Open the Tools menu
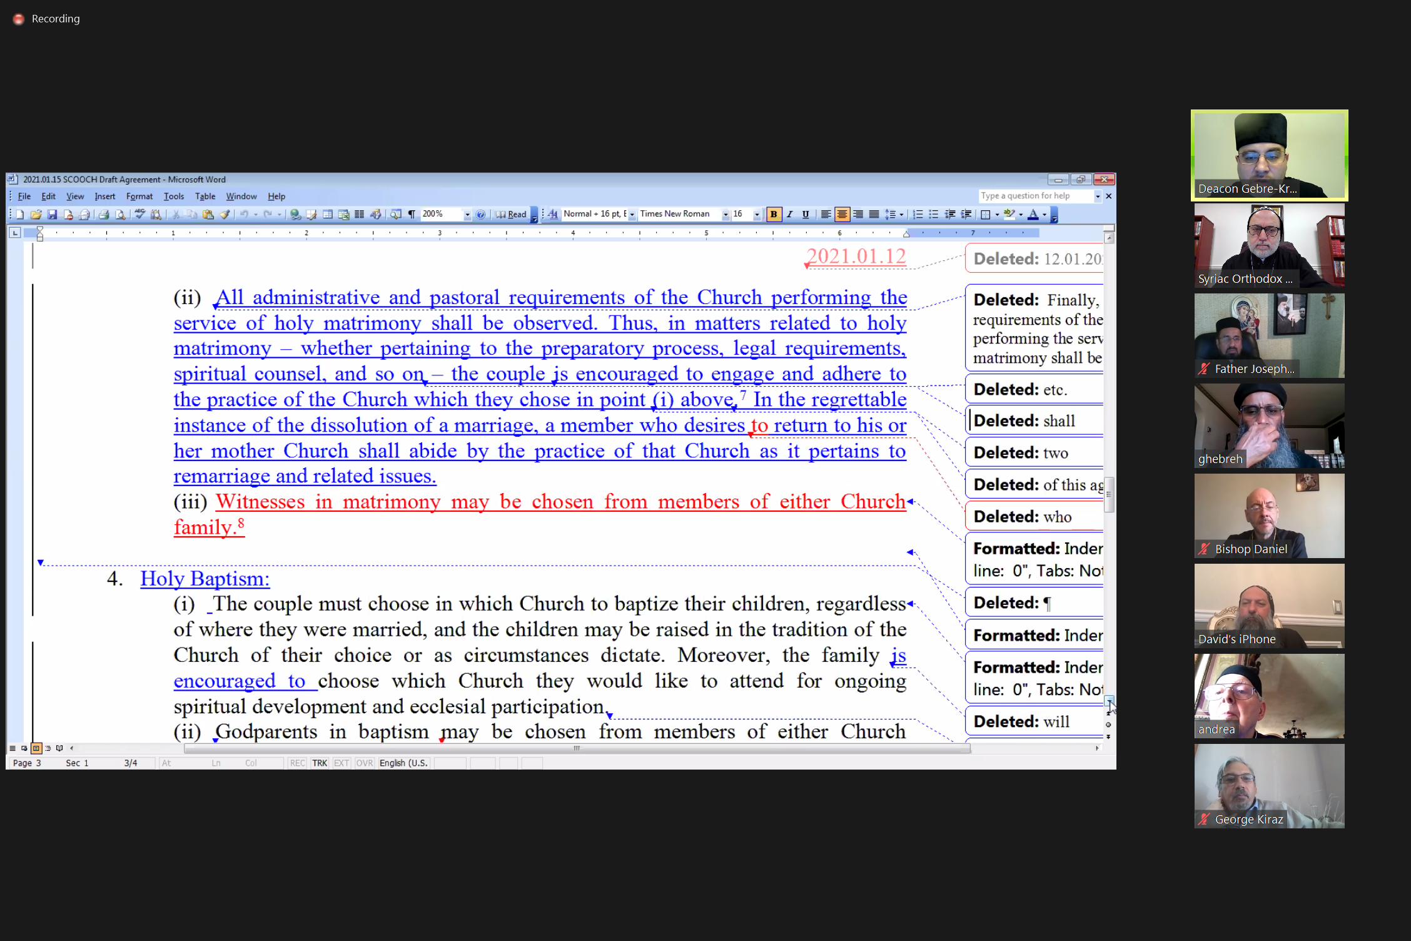The width and height of the screenshot is (1411, 941). (174, 196)
